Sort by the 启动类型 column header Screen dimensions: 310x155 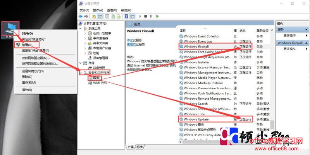click(x=263, y=31)
